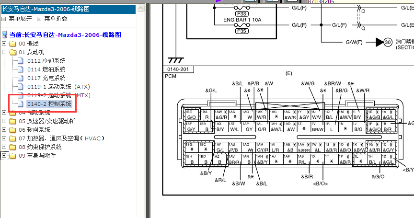Click the sidebar scroll-up arrow button
Image resolution: width=414 pixels, height=218 pixels.
141,8
